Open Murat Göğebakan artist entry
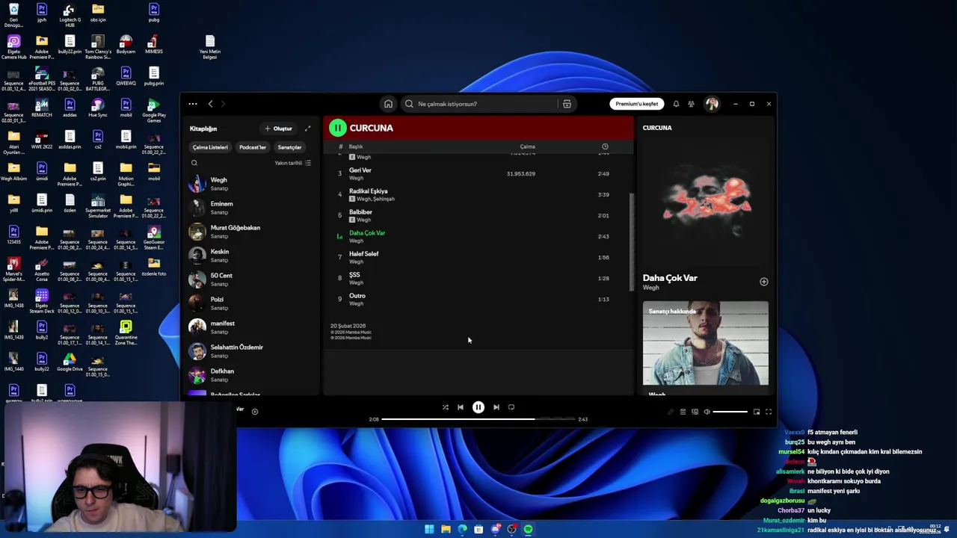 [253, 232]
